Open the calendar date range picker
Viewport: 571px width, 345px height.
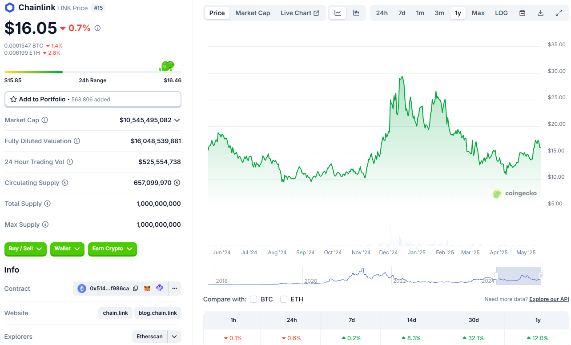click(x=523, y=13)
